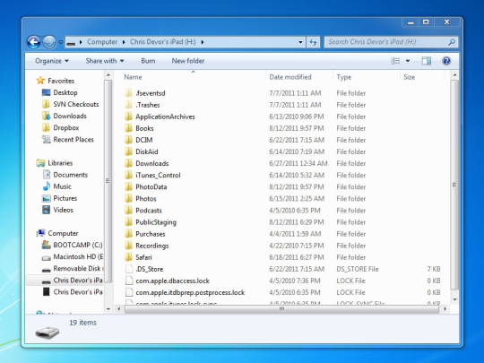Change the view with view icon
The image size is (484, 363).
[x=395, y=61]
